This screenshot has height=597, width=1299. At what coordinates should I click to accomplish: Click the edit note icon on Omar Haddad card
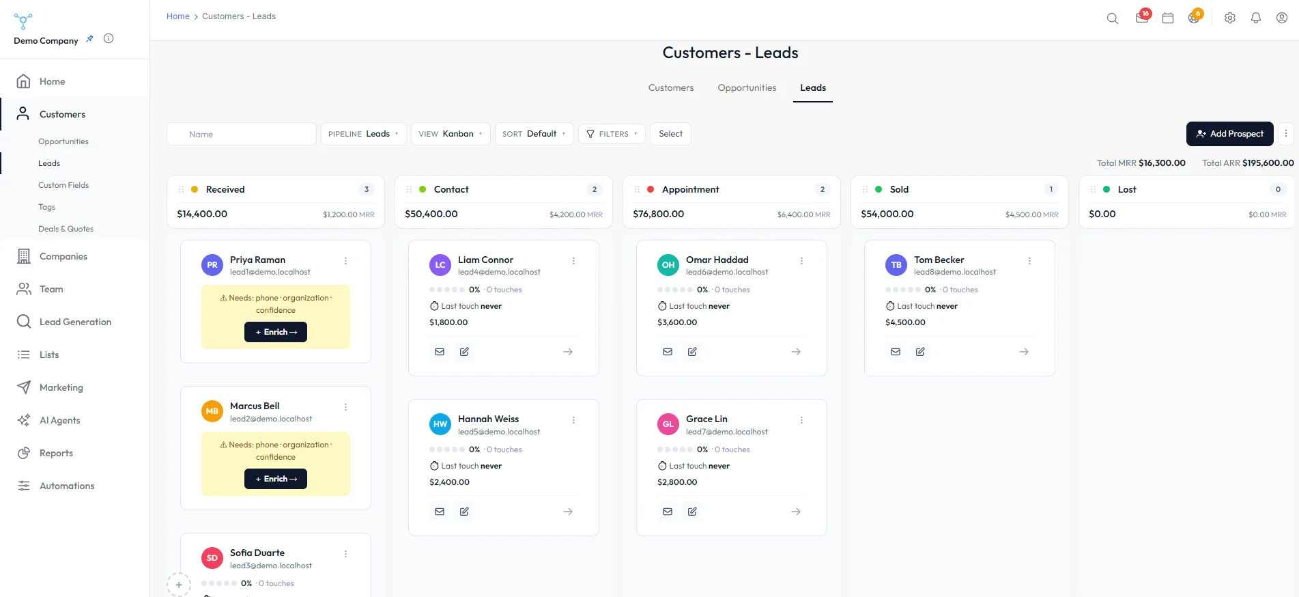pos(692,352)
